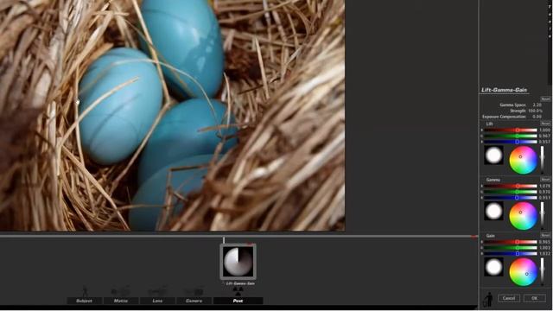The height and width of the screenshot is (311, 553).
Task: Click the Gamma vertical luminance slider
Action: (x=543, y=216)
